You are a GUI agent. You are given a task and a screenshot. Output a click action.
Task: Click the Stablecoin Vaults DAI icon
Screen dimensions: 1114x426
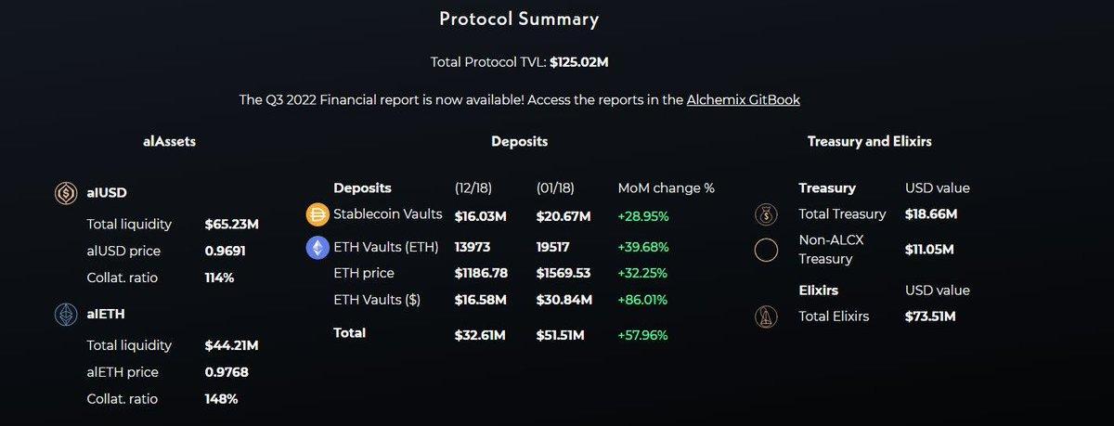click(x=317, y=215)
